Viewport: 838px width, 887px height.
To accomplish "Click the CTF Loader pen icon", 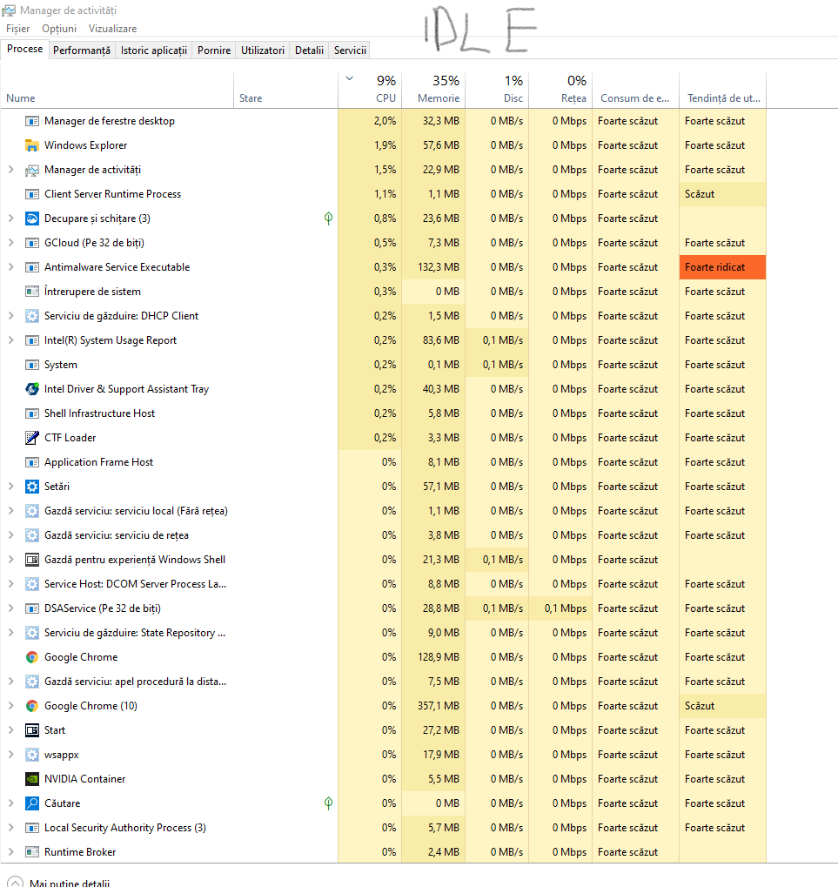I will [32, 438].
